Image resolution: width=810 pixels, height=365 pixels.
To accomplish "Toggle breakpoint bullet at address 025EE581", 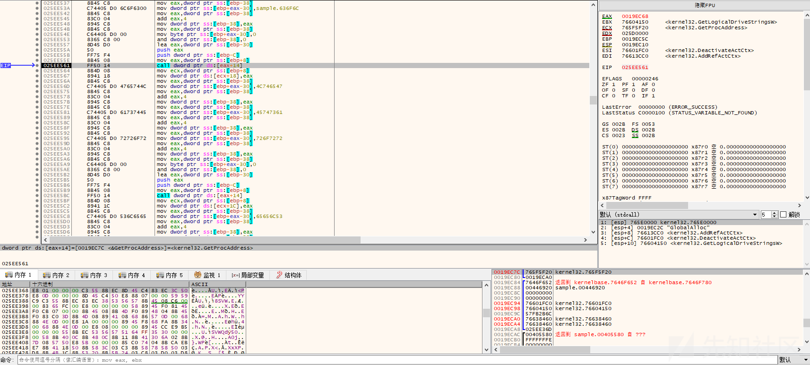I will [x=37, y=113].
